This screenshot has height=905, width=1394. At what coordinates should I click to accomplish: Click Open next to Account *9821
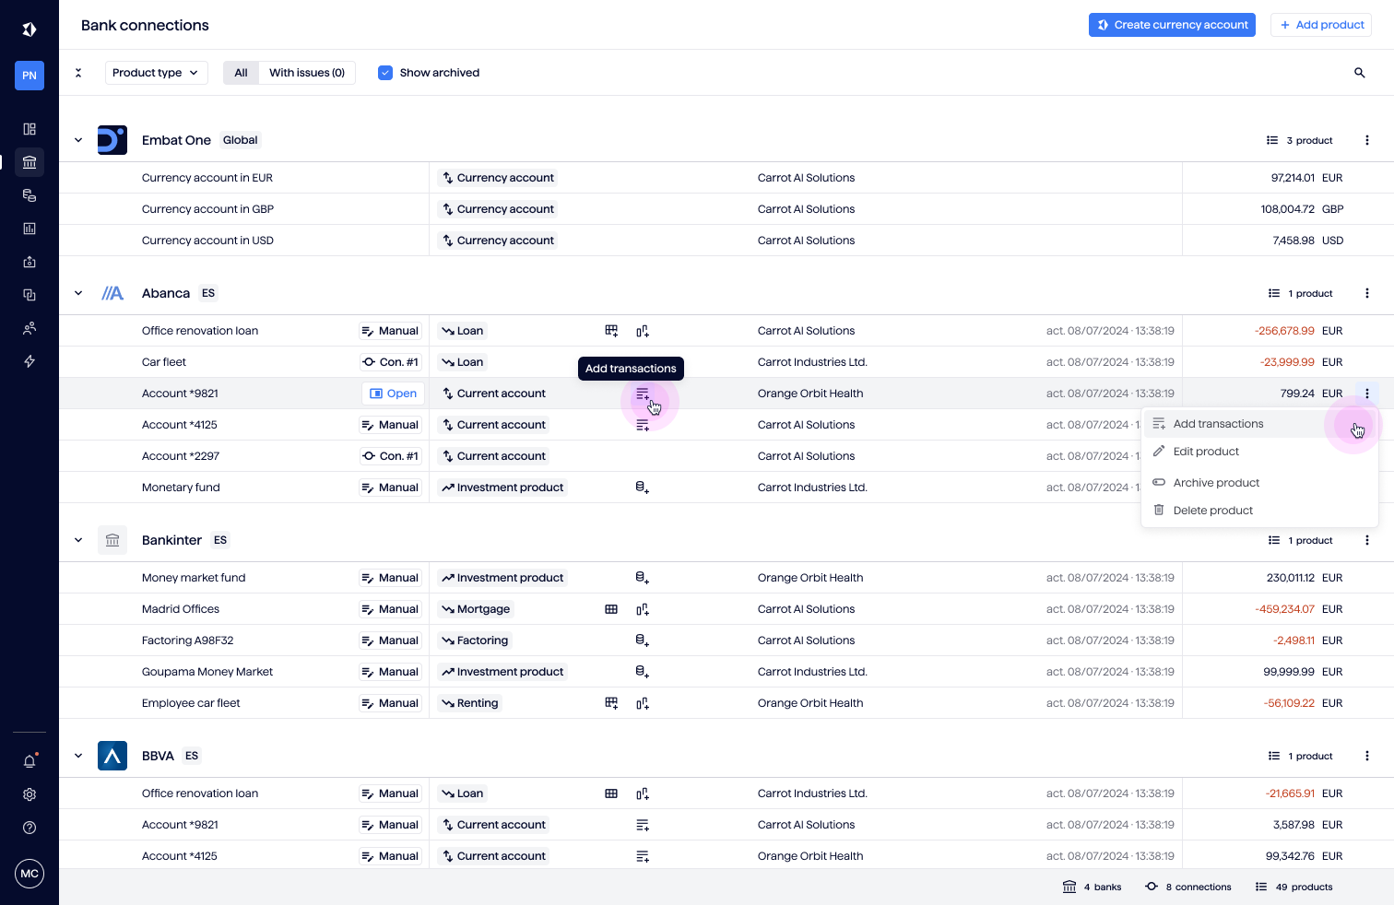click(x=392, y=393)
